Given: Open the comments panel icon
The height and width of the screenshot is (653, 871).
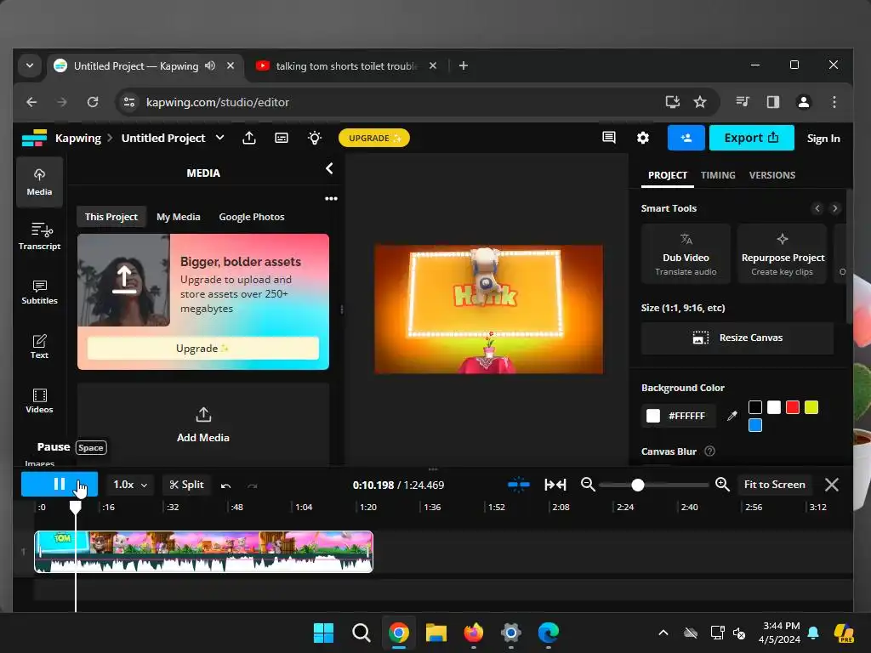Looking at the screenshot, I should [609, 138].
